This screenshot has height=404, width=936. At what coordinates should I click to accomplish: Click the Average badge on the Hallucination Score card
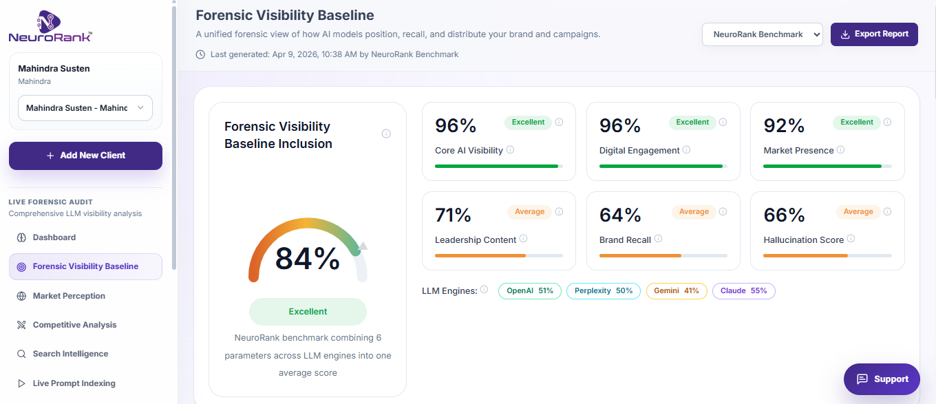(858, 212)
